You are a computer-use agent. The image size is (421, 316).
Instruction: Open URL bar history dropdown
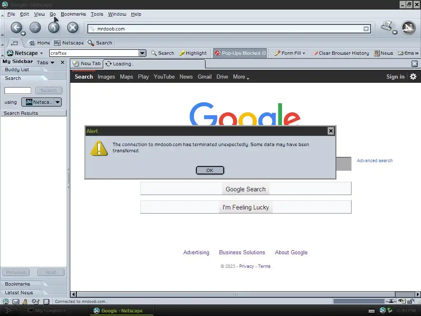point(366,29)
